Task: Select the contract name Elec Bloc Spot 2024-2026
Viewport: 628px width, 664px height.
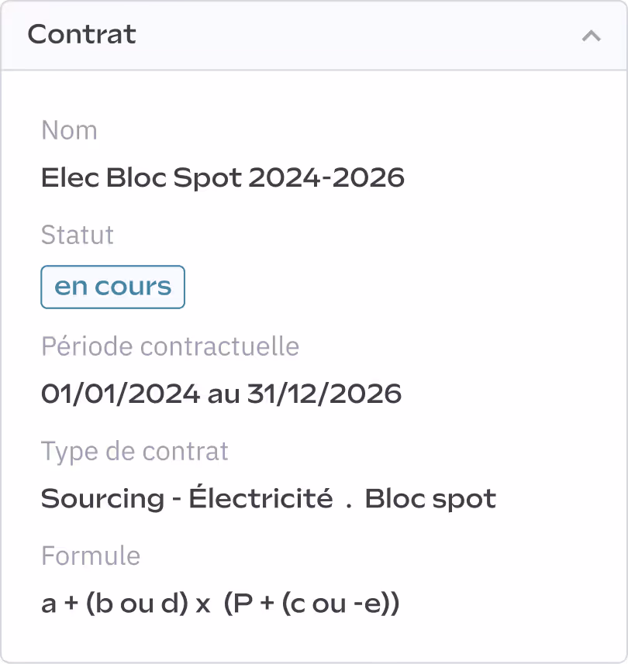Action: click(223, 178)
